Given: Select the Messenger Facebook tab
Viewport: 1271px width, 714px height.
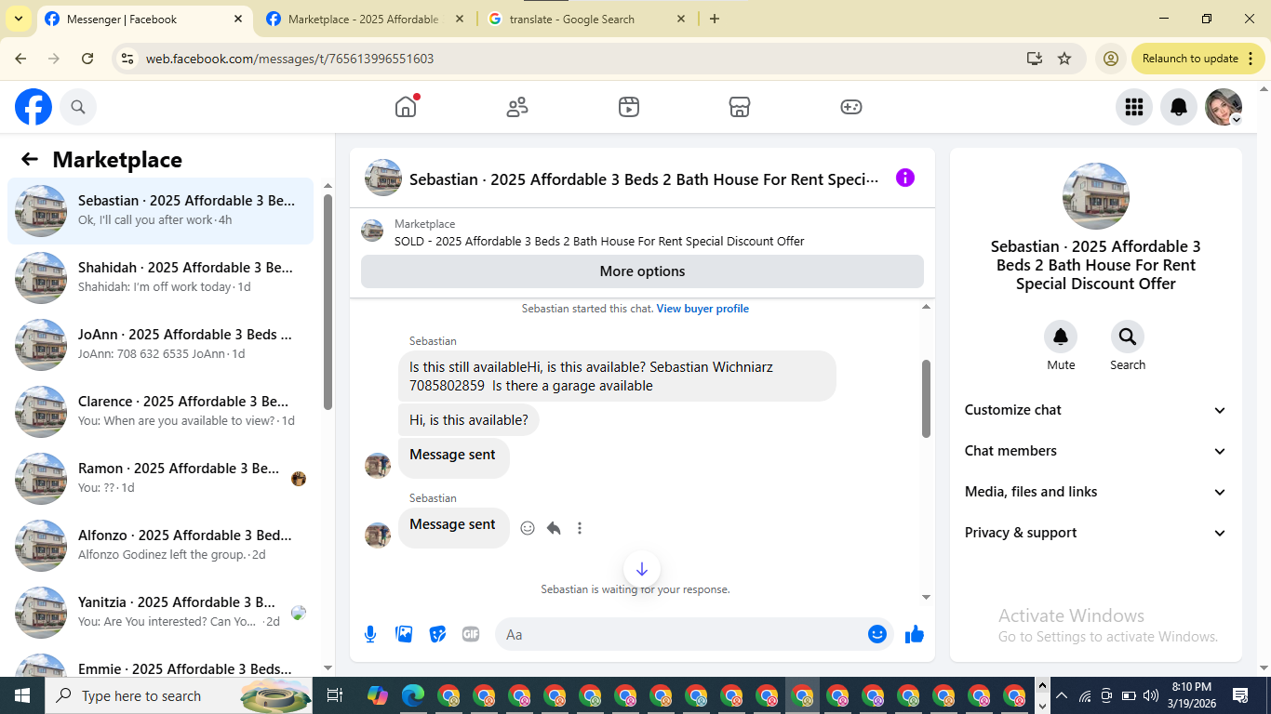Looking at the screenshot, I should pyautogui.click(x=144, y=19).
